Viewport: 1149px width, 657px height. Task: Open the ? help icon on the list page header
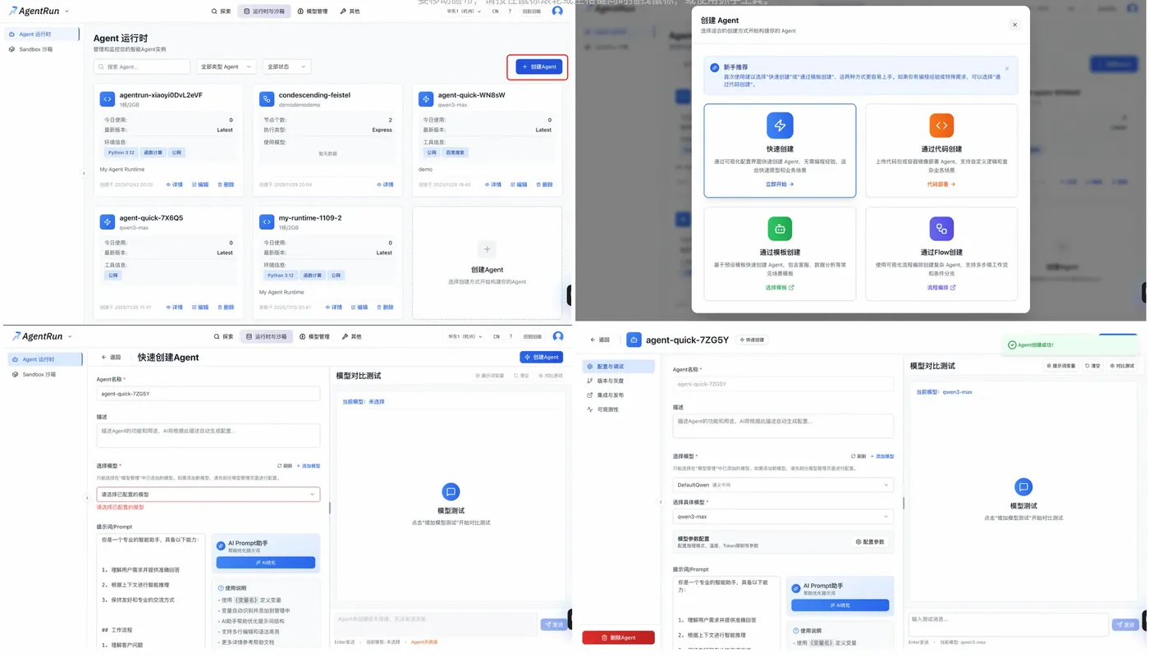tap(510, 11)
